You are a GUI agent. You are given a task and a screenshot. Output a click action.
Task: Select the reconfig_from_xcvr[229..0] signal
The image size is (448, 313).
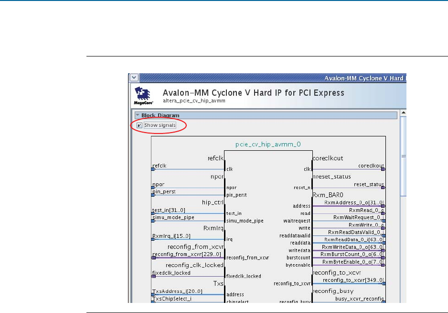coord(187,254)
